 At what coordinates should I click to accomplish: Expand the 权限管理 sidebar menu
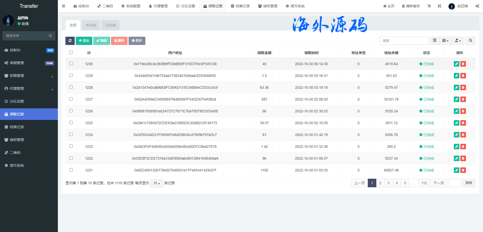pyautogui.click(x=29, y=76)
